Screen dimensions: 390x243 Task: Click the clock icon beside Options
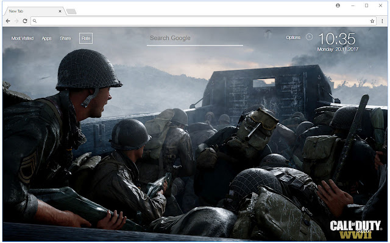tap(309, 37)
